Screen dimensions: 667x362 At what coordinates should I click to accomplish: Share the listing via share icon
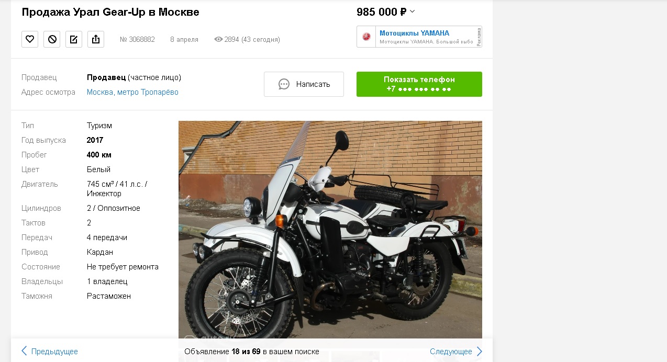click(96, 39)
